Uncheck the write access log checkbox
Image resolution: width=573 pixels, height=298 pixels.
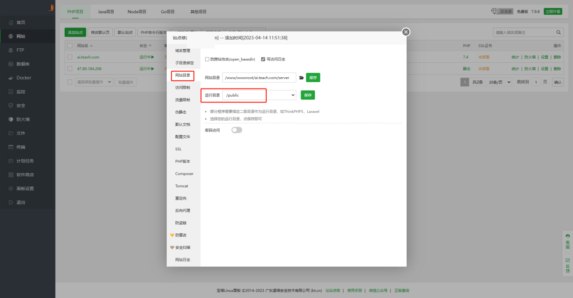point(263,59)
